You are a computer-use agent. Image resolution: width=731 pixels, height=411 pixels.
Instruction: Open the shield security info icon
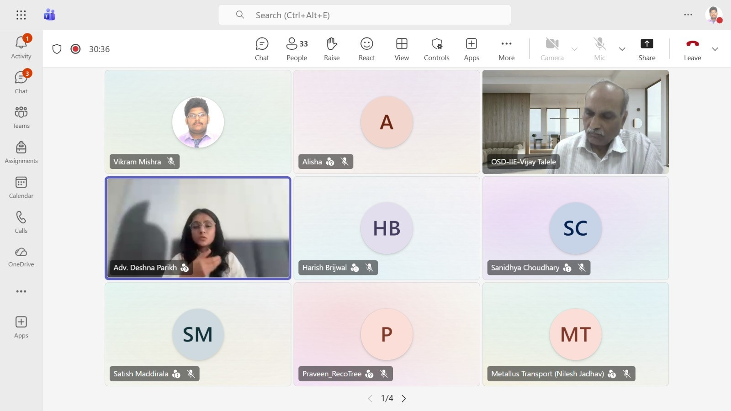point(57,49)
